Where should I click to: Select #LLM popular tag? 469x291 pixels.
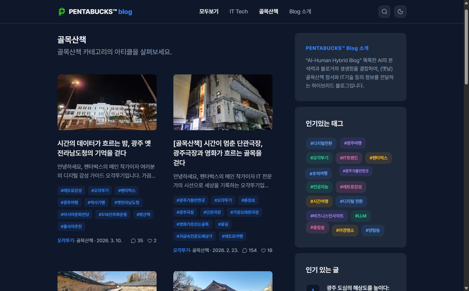click(361, 216)
